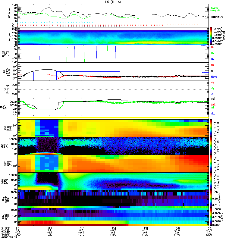Click the FBK electric field mV/m color bar
This screenshot has width=226, height=241.
(x=211, y=199)
